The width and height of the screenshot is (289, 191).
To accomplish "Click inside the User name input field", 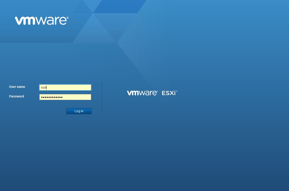I will pos(65,87).
